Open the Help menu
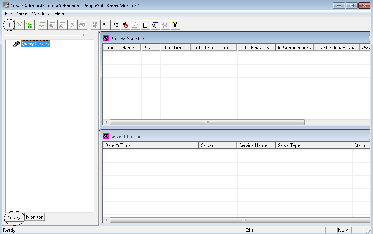 (59, 14)
